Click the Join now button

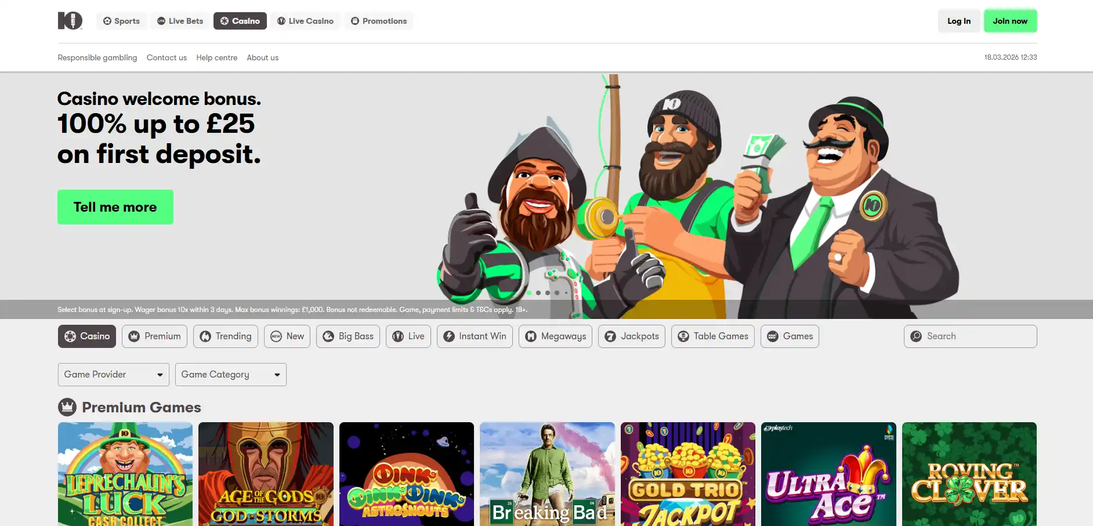(1010, 21)
